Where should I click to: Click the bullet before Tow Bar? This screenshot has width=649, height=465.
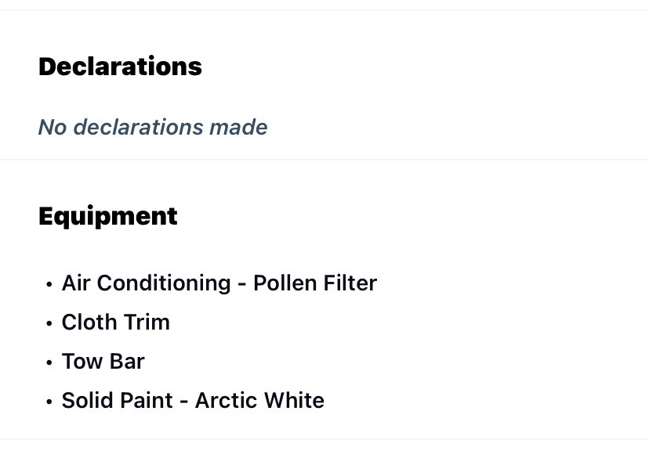pyautogui.click(x=49, y=362)
